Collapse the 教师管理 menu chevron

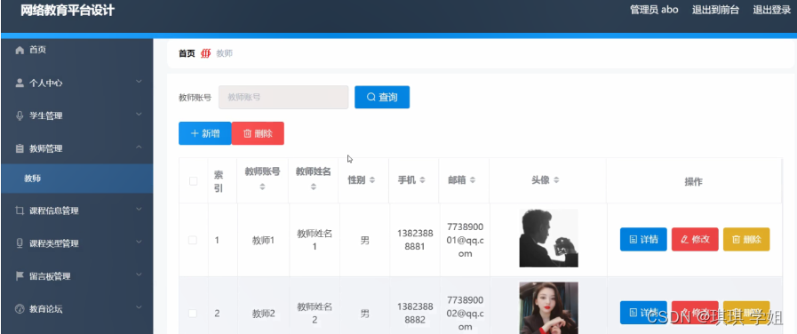[139, 147]
